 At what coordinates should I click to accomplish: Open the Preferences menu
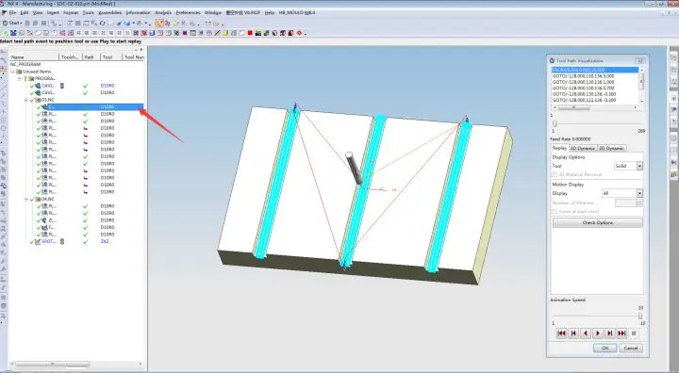[188, 13]
